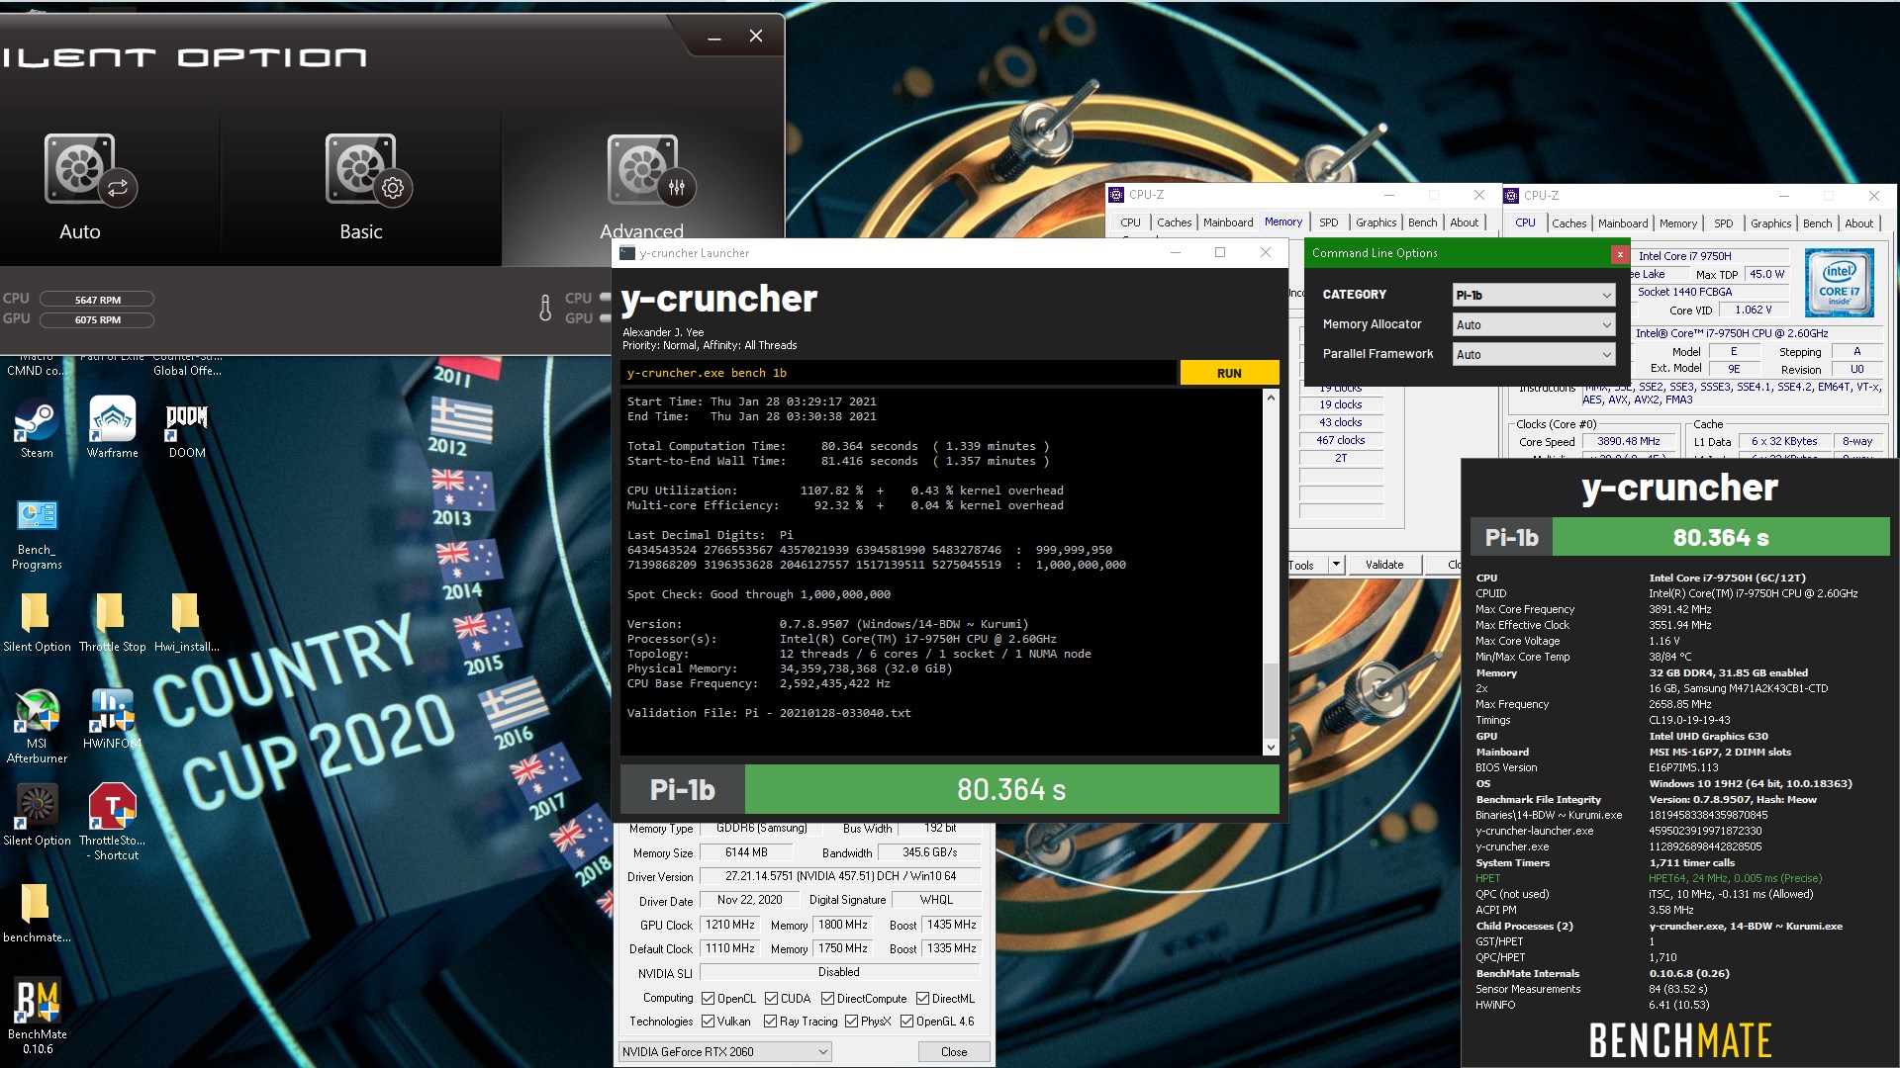Toggle the PhysX checkbox

tap(851, 1022)
